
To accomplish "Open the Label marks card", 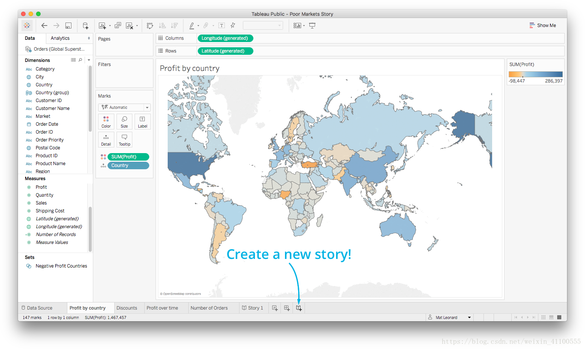I will point(142,122).
